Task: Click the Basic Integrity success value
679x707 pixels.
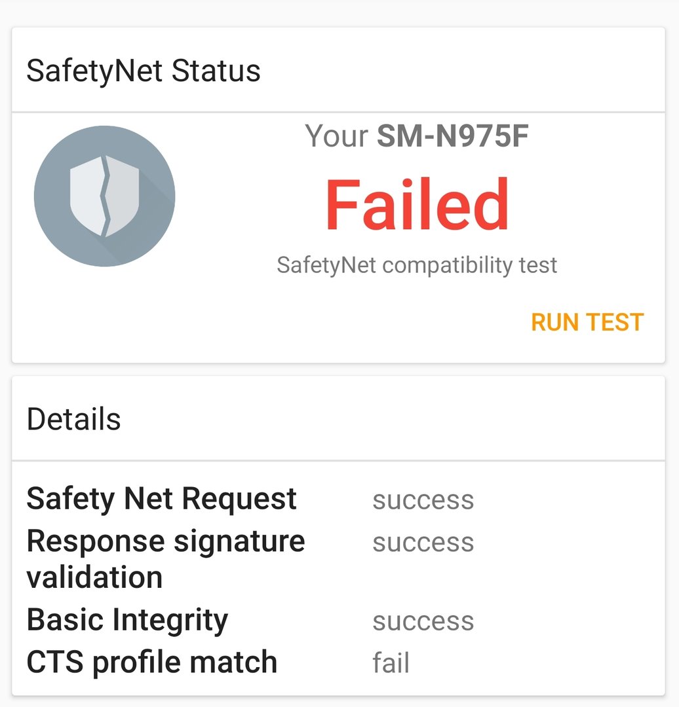Action: click(423, 621)
